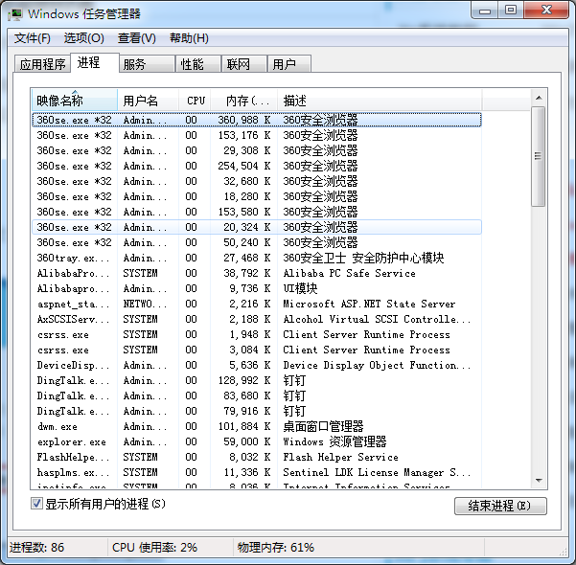Click the Microsoft ASP.NET State Server description

pos(369,304)
